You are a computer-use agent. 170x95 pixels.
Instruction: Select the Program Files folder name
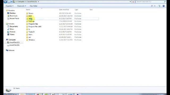coord(33,24)
